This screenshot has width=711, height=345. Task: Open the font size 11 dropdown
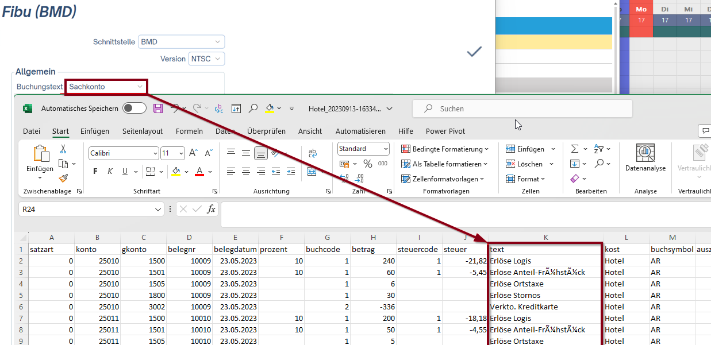click(182, 154)
